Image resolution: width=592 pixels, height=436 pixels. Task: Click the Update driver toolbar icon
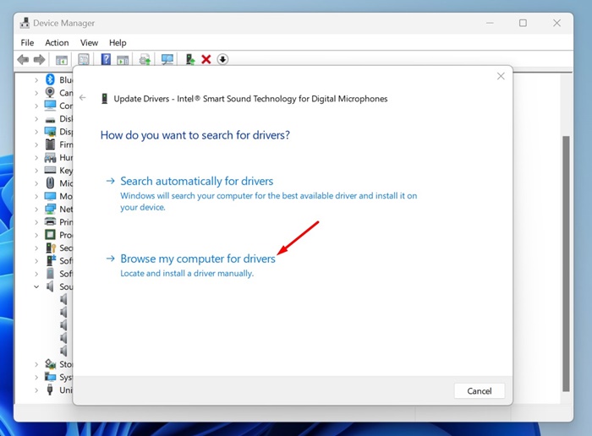click(x=190, y=59)
